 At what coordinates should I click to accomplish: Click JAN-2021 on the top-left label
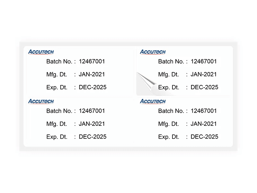click(x=92, y=74)
